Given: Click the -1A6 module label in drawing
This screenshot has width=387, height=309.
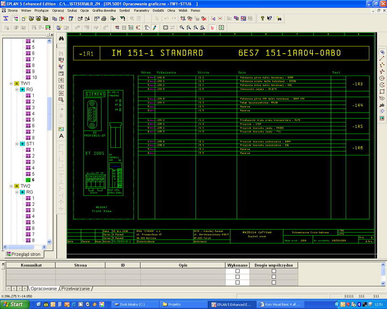Looking at the screenshot, I should [x=357, y=148].
